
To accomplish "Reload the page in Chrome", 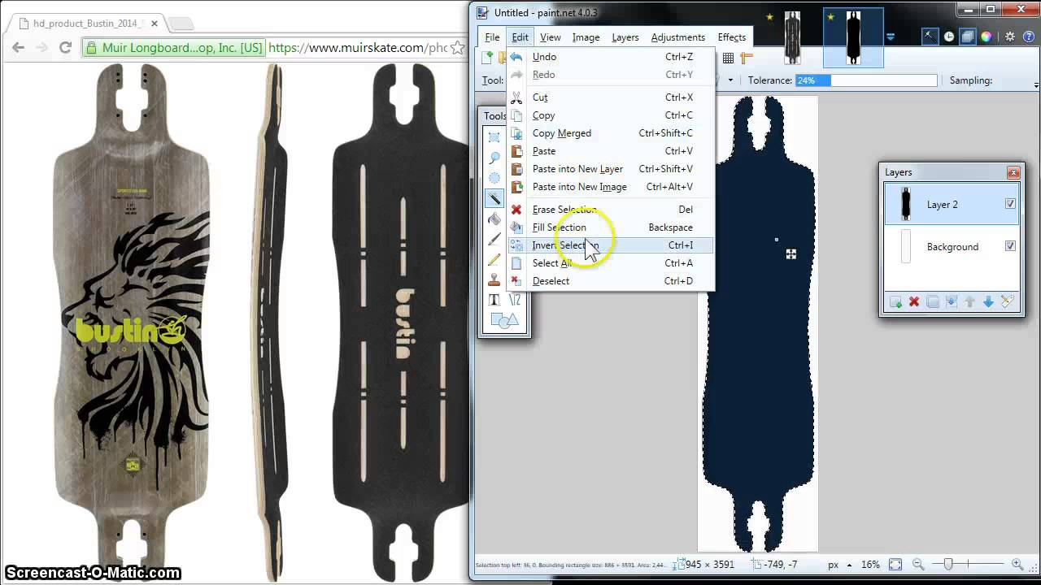I will click(x=66, y=48).
